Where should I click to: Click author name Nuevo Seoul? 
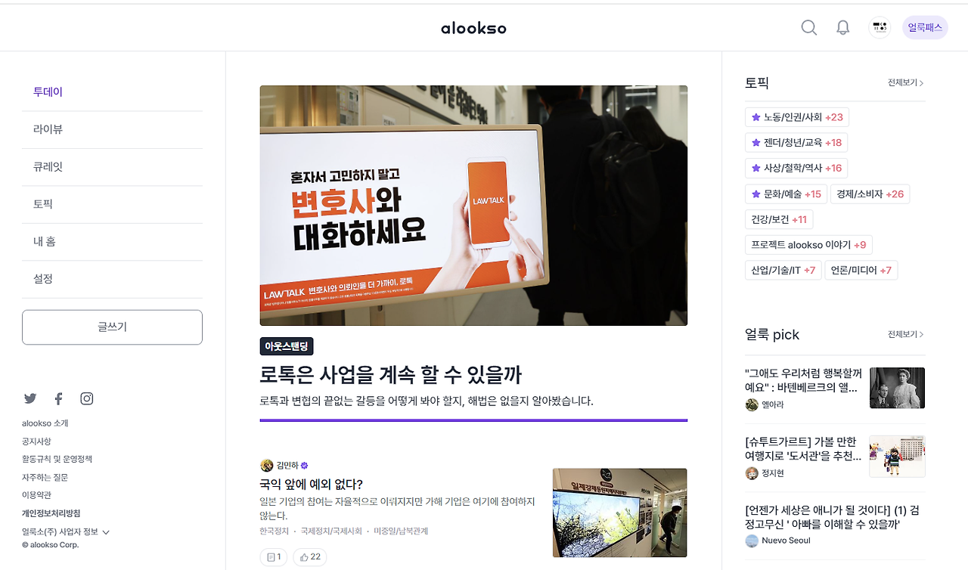coord(786,541)
